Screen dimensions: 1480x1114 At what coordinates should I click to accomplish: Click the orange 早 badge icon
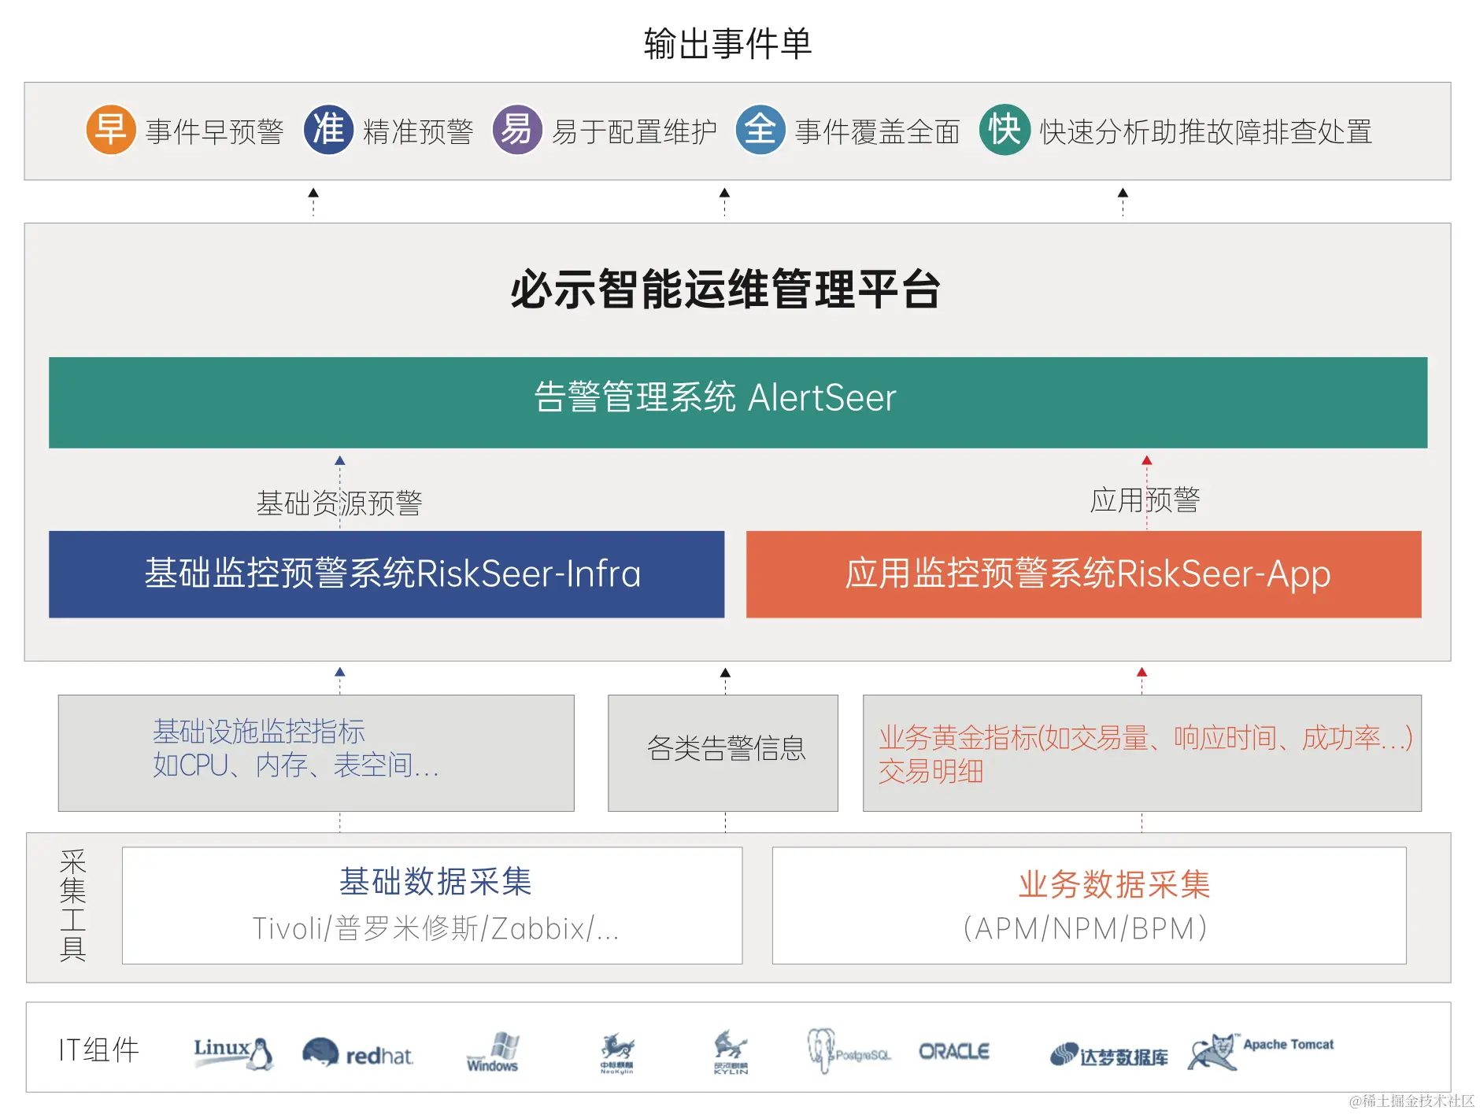[x=109, y=131]
